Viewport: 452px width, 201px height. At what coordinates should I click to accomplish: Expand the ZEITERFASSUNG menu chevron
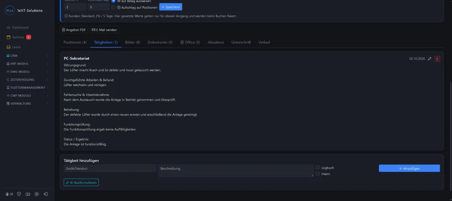(47, 79)
